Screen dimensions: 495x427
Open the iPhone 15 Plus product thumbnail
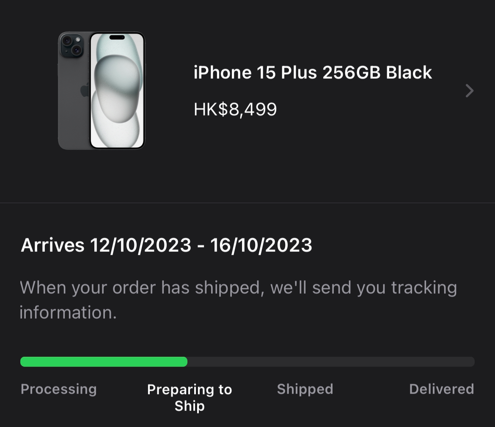click(x=102, y=90)
